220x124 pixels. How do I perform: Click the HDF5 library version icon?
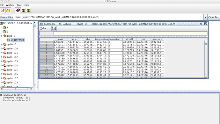click(x=28, y=11)
